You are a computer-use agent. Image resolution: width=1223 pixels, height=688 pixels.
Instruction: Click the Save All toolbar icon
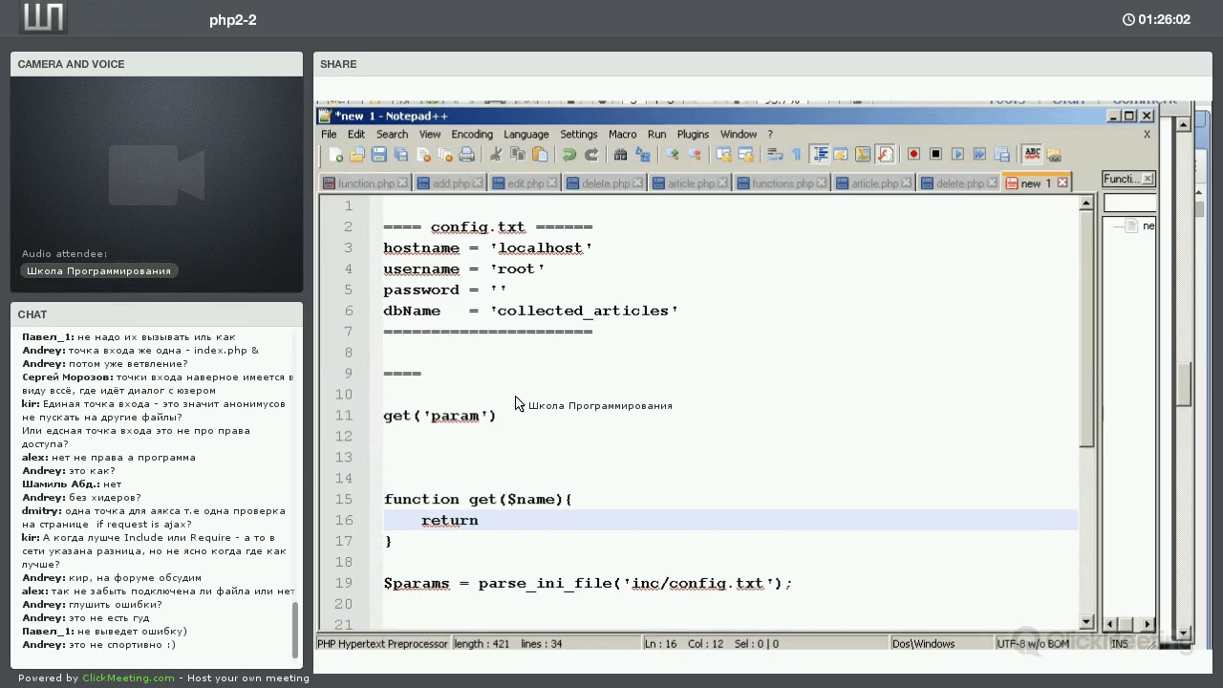401,155
